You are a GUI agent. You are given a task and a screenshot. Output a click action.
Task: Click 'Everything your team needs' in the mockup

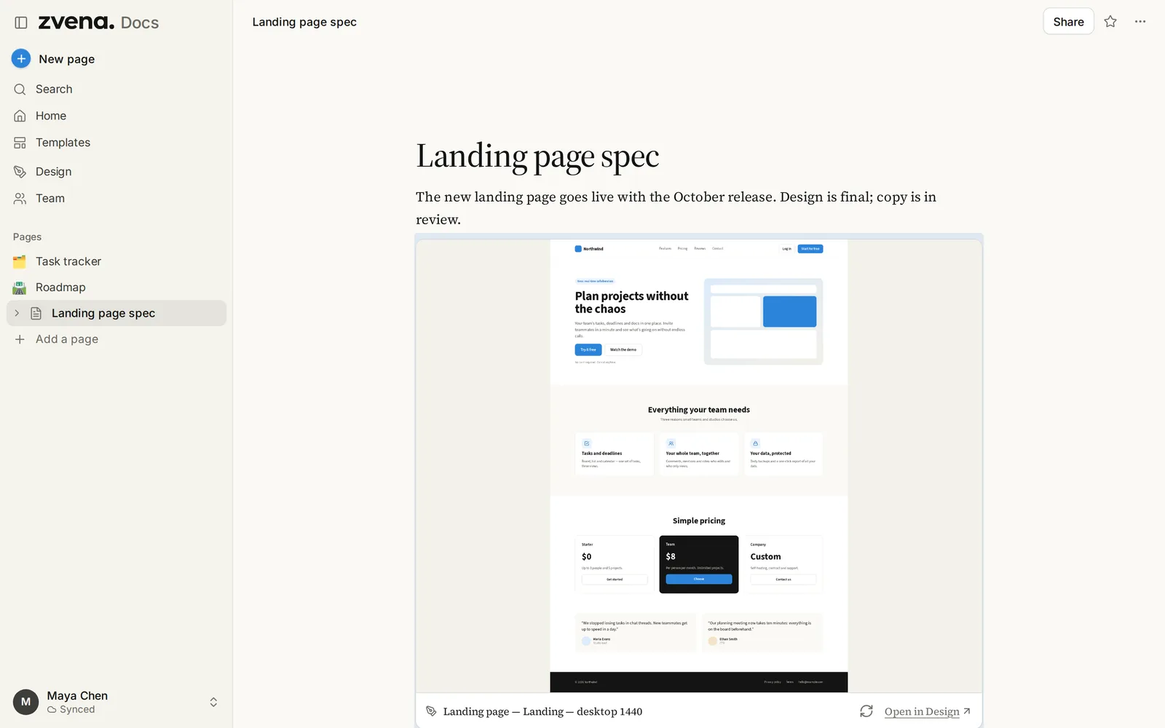click(x=699, y=410)
